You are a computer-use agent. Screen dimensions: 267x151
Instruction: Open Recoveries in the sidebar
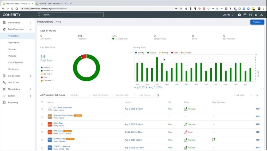click(x=14, y=43)
